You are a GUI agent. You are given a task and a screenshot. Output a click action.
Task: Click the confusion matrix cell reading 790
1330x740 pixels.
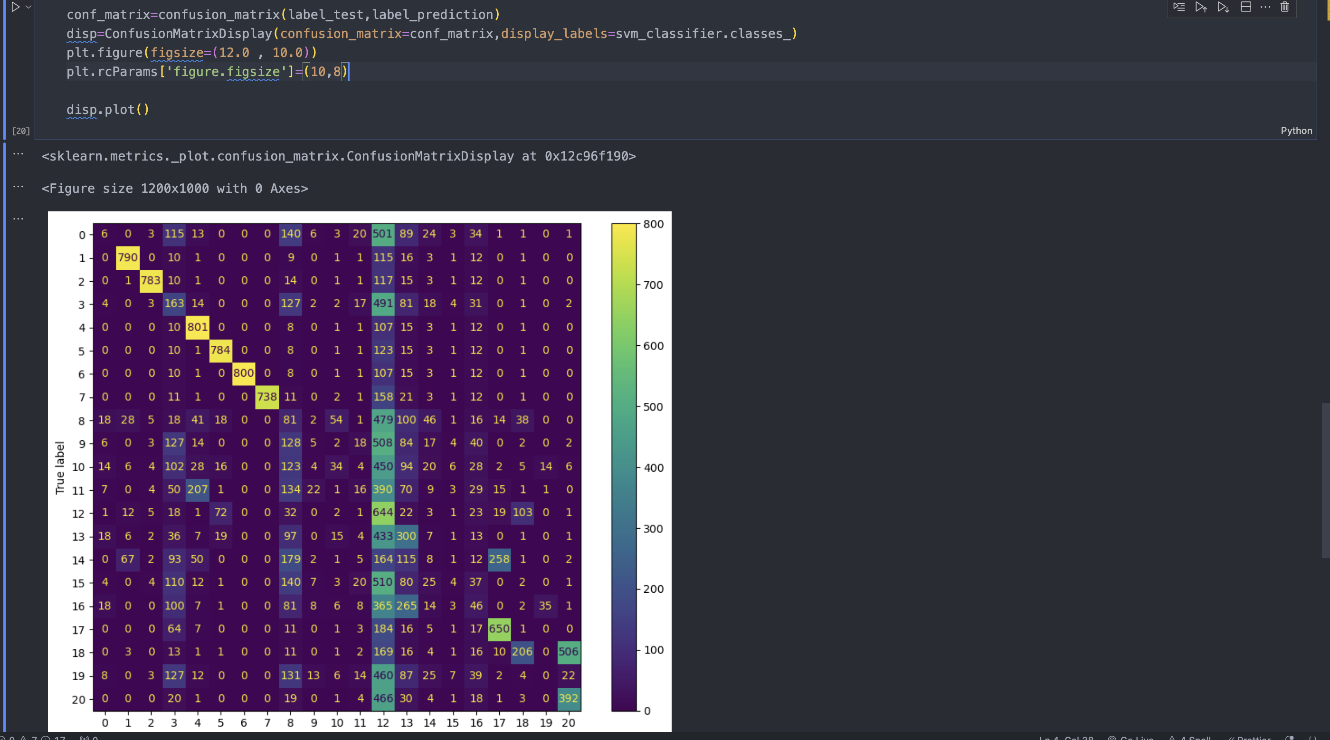point(127,257)
